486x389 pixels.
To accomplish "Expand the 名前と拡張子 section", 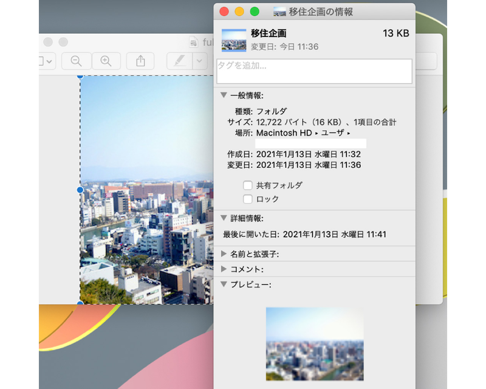I will [224, 254].
